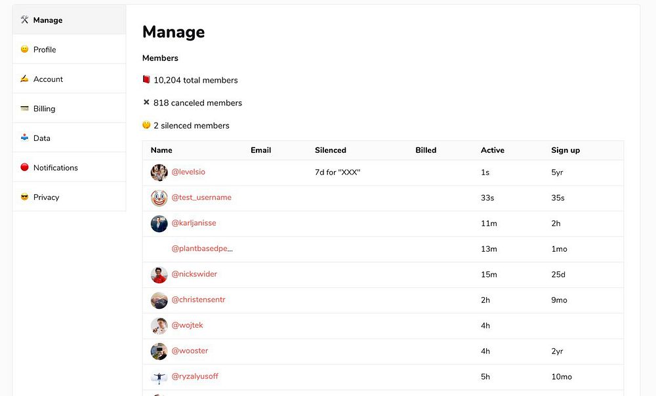Screen dimensions: 656x396
Task: Visit the @nickswider member link
Action: tap(194, 274)
